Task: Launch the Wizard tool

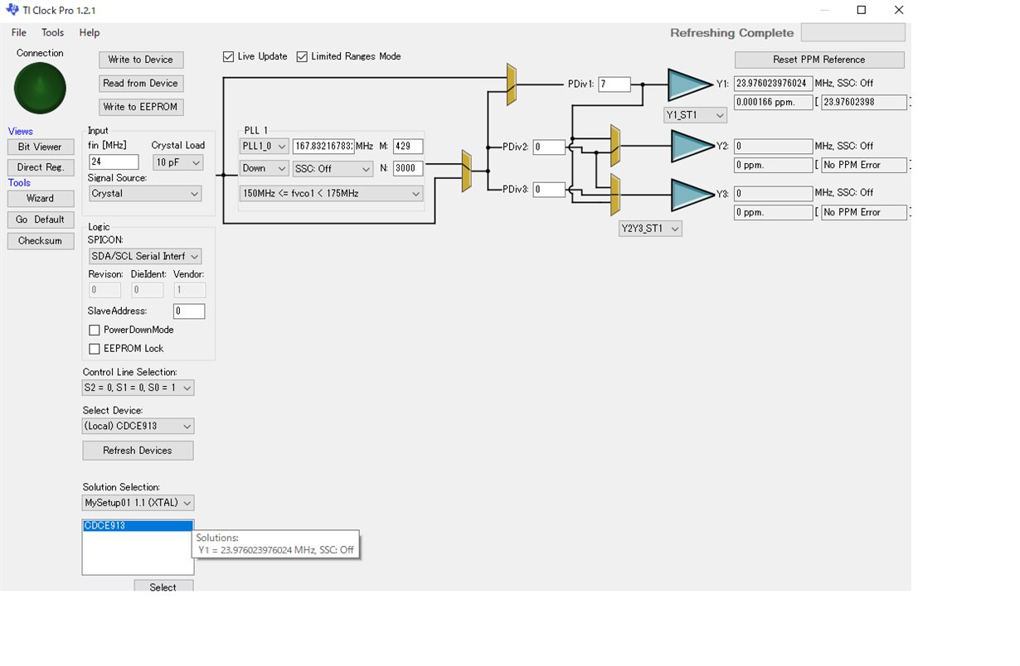Action: coord(40,199)
